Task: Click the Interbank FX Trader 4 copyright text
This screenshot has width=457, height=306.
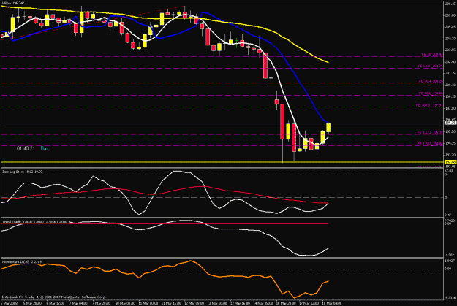Action: pos(54,297)
